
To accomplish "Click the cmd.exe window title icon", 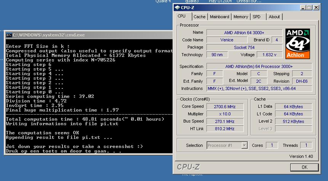I will tap(9, 35).
